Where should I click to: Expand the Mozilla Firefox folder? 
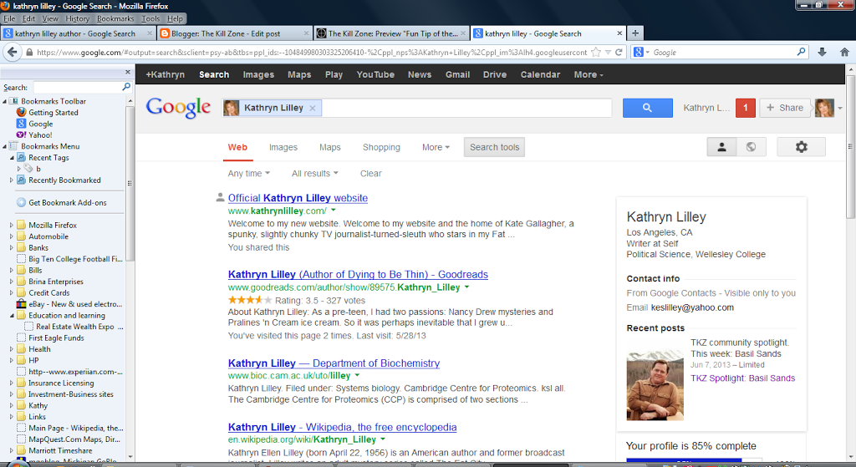(12, 225)
